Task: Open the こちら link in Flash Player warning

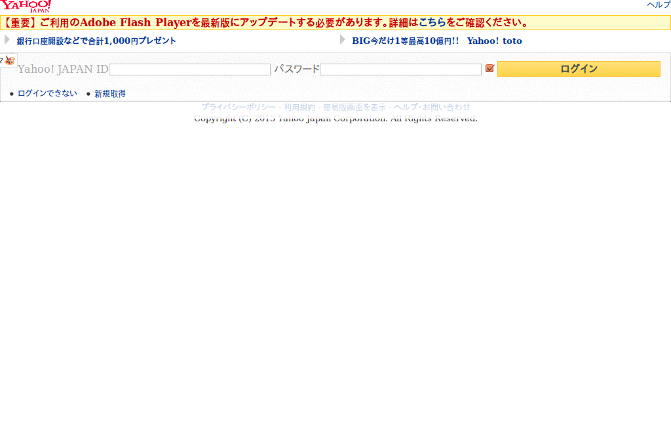Action: coord(432,23)
